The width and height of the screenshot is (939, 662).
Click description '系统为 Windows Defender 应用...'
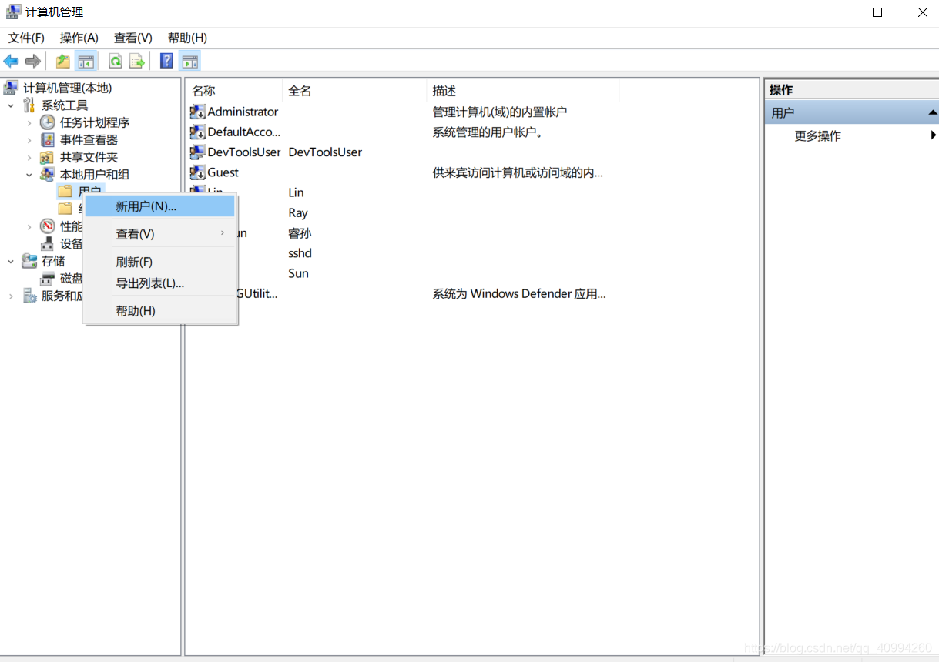[x=519, y=293]
